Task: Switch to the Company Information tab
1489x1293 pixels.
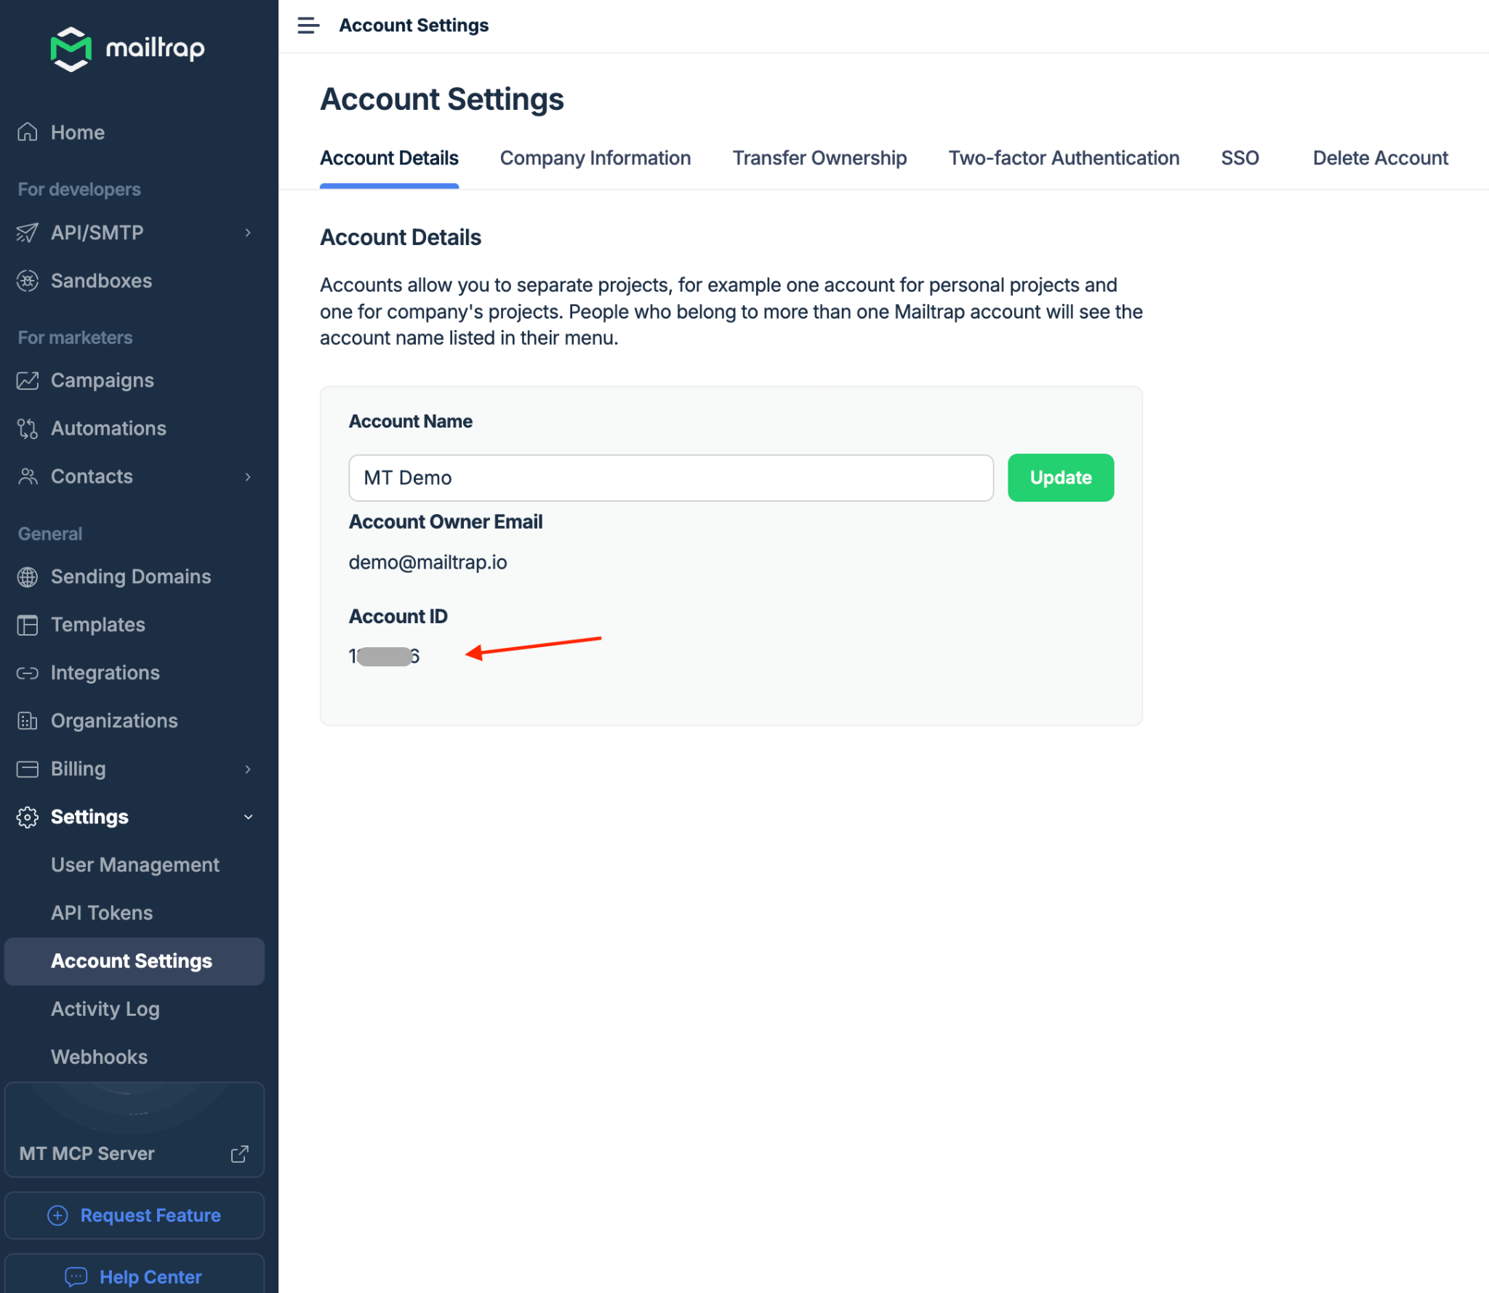Action: (595, 158)
